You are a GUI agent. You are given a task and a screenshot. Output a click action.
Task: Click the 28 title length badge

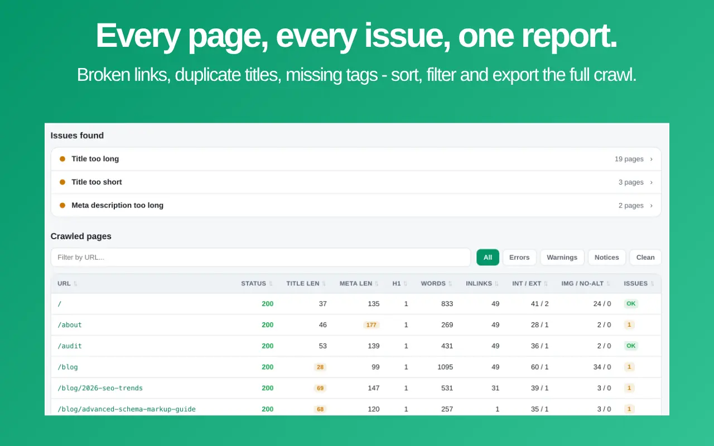(x=320, y=367)
